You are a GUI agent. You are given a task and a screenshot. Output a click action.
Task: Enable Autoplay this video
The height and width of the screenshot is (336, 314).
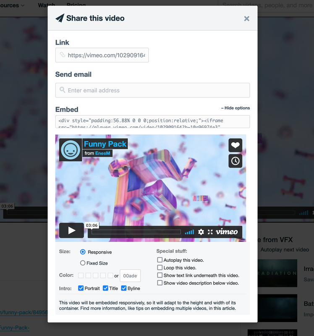[x=160, y=260]
